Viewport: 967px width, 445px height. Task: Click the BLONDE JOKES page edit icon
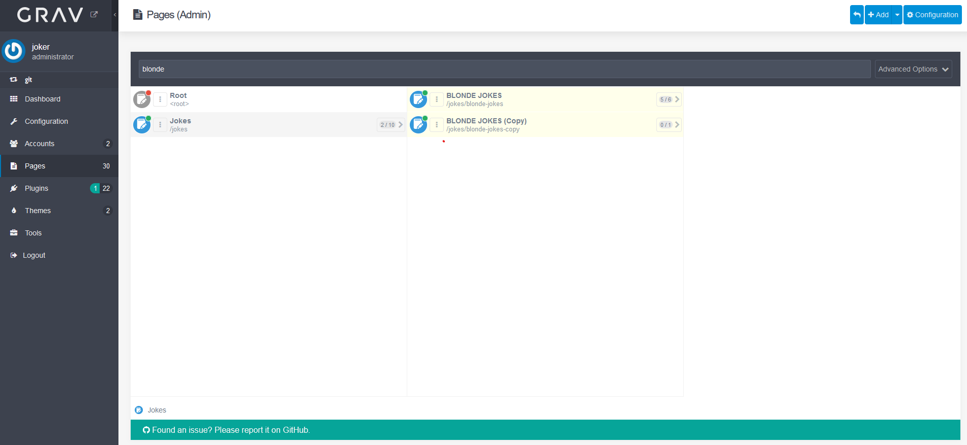pyautogui.click(x=418, y=99)
